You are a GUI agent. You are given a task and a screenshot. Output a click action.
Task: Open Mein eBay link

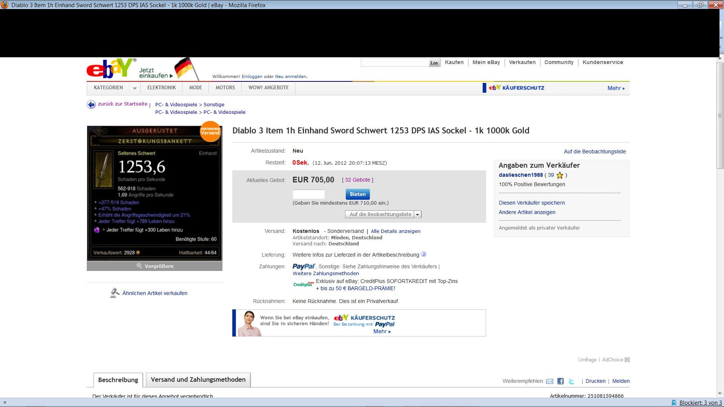click(486, 63)
